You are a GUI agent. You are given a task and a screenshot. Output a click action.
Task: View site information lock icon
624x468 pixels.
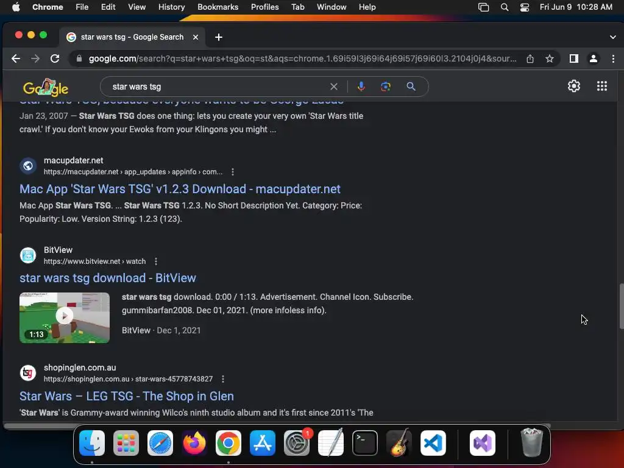click(x=79, y=59)
